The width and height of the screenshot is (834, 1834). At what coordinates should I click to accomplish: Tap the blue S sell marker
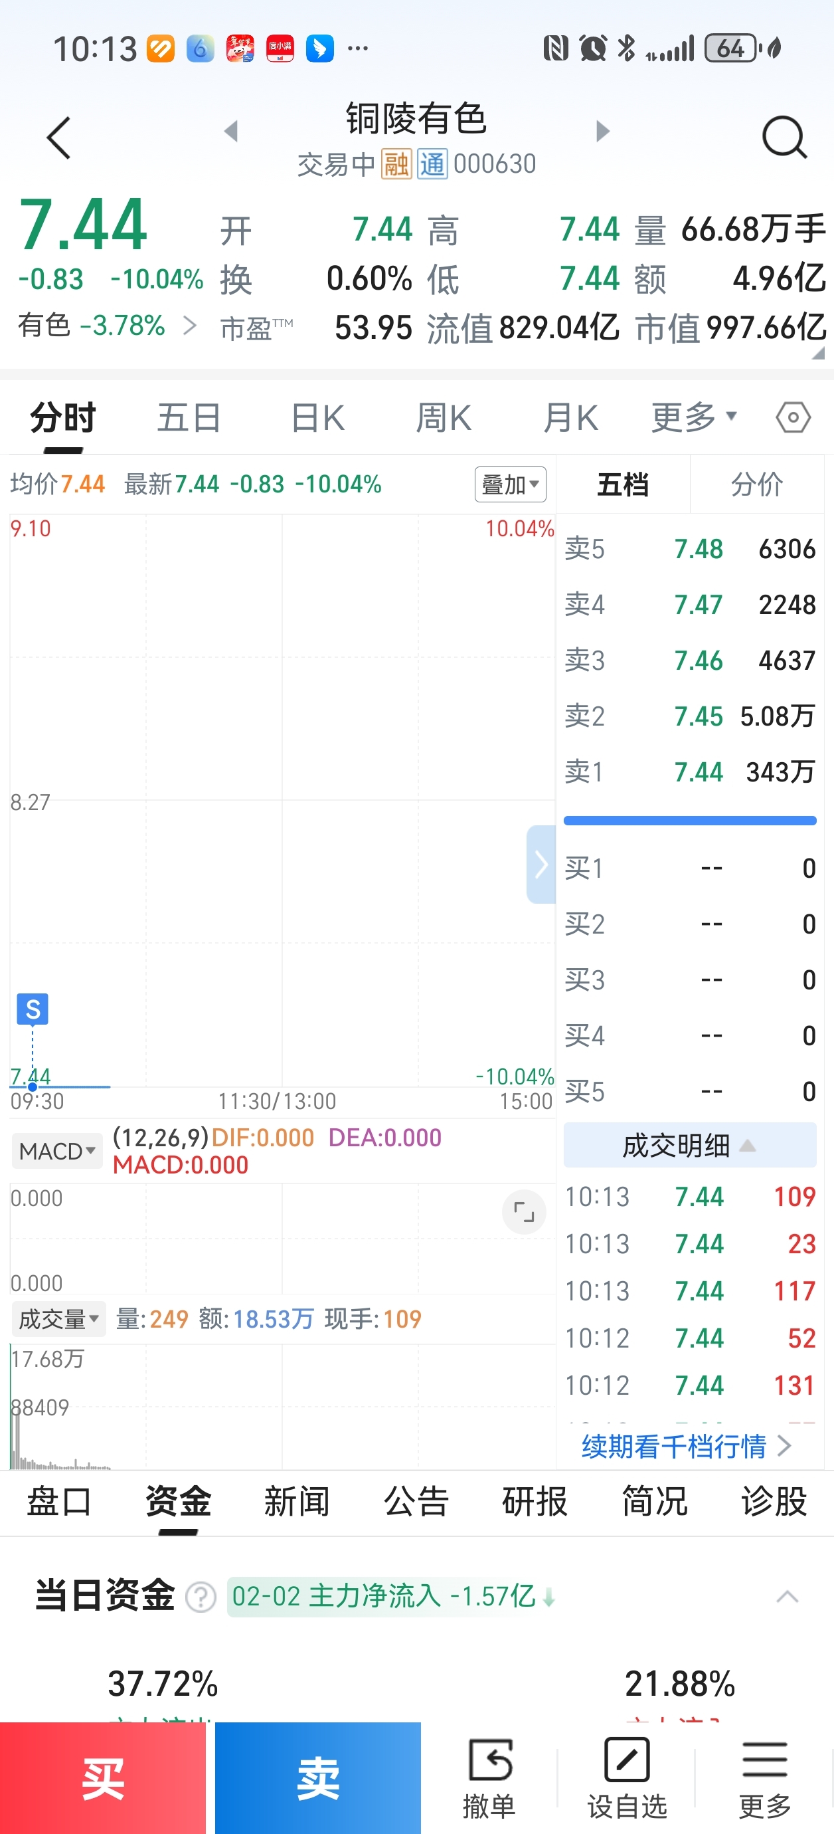click(x=33, y=1009)
